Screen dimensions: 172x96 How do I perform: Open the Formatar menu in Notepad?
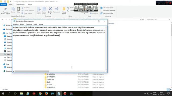pos(29,24)
